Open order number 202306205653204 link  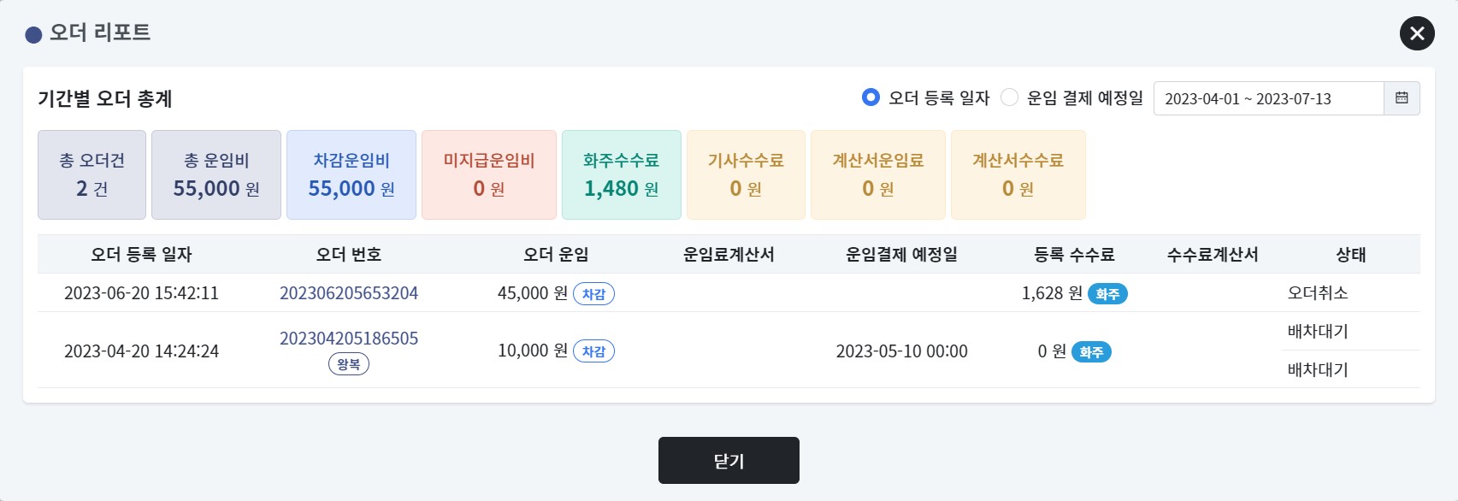coord(349,293)
